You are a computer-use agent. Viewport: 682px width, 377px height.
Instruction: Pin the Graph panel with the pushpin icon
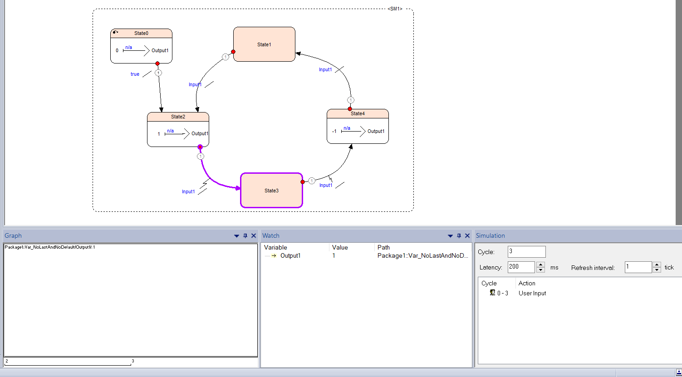click(245, 236)
